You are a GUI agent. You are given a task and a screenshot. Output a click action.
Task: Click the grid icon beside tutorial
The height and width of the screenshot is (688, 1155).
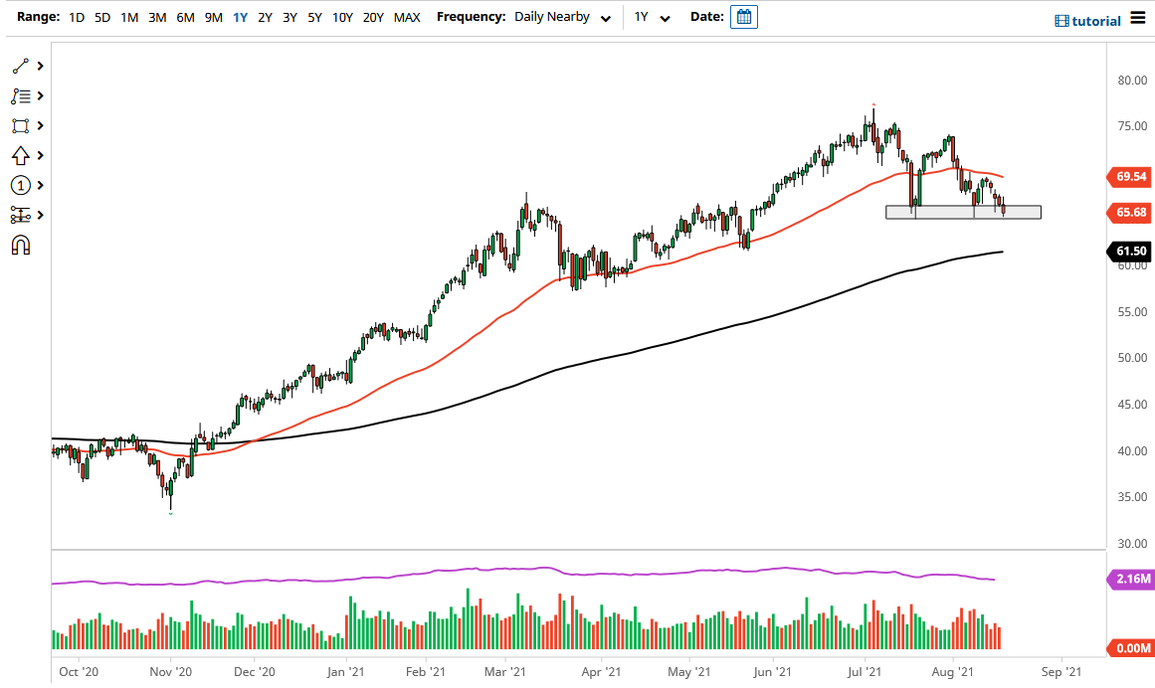pyautogui.click(x=1060, y=20)
